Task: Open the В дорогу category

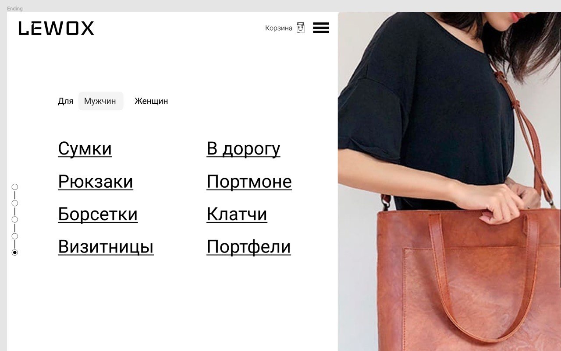Action: tap(243, 149)
